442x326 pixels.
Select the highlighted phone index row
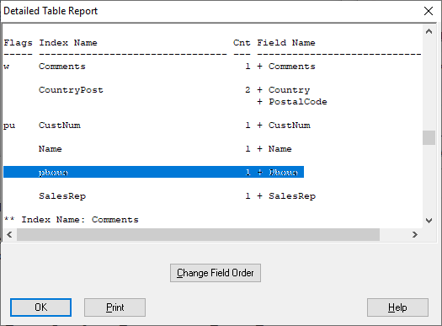153,172
